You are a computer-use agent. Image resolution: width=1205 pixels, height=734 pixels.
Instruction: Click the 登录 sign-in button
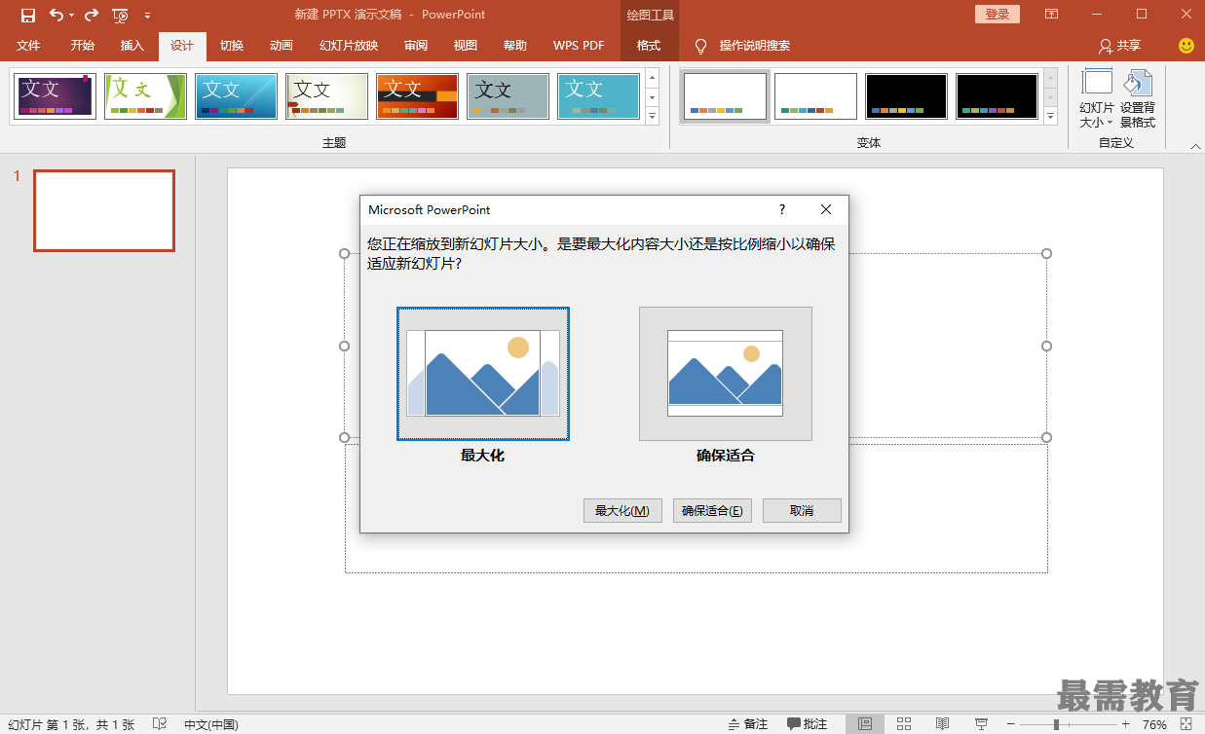998,15
